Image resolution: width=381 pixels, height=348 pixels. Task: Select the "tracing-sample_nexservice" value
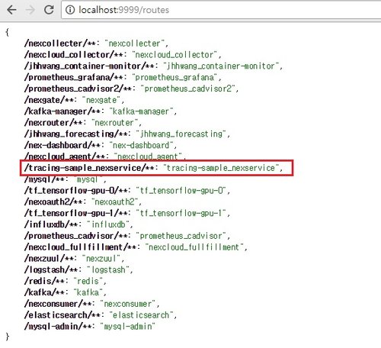click(221, 168)
